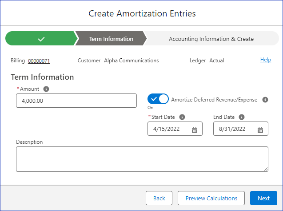Click the Description box resize handle
Viewport: 283px width, 211px height.
266,169
